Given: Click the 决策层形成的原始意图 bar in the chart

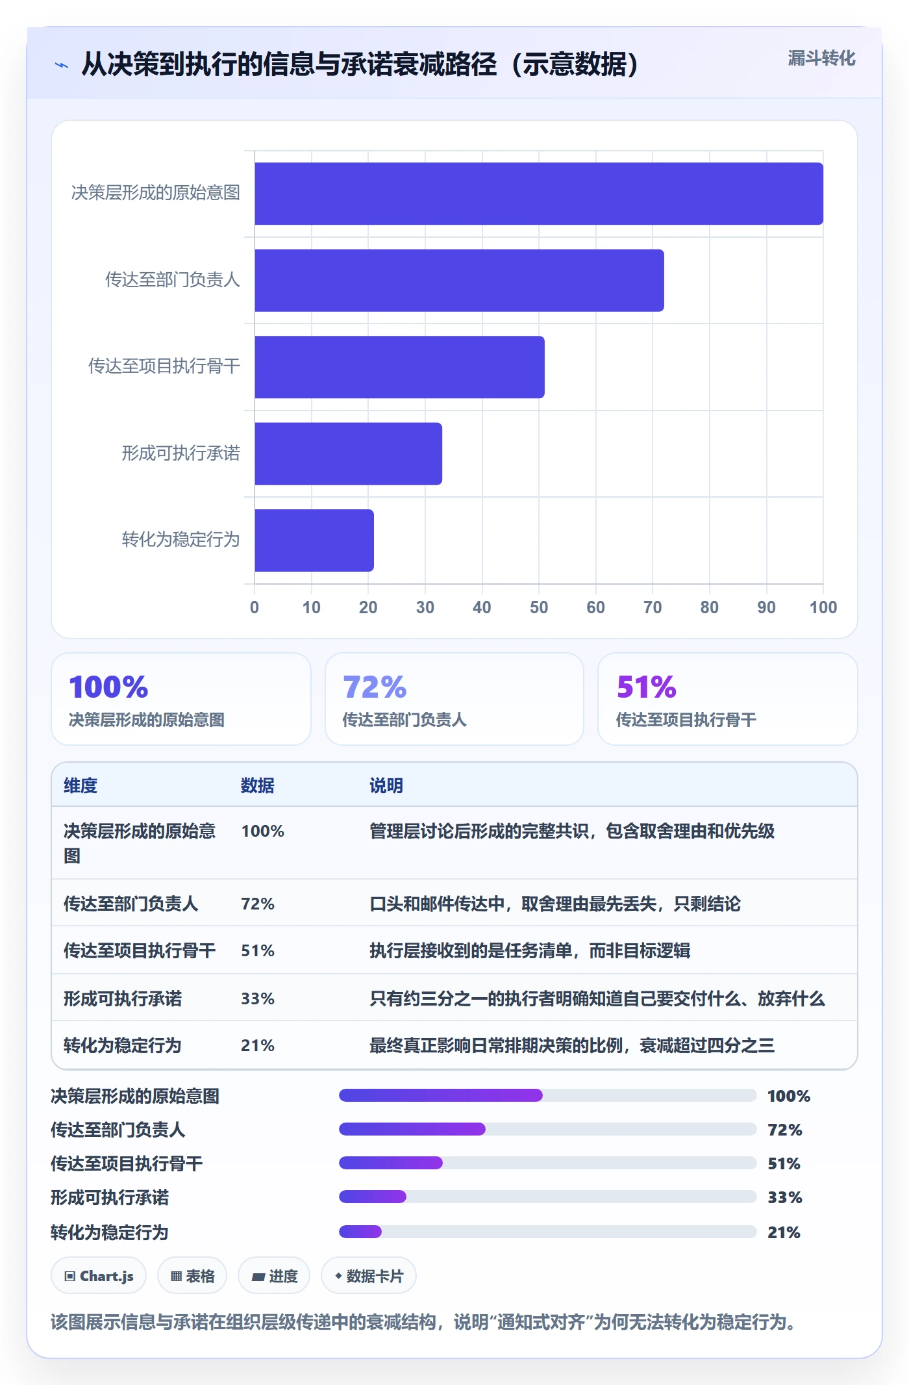Looking at the screenshot, I should click(x=539, y=194).
